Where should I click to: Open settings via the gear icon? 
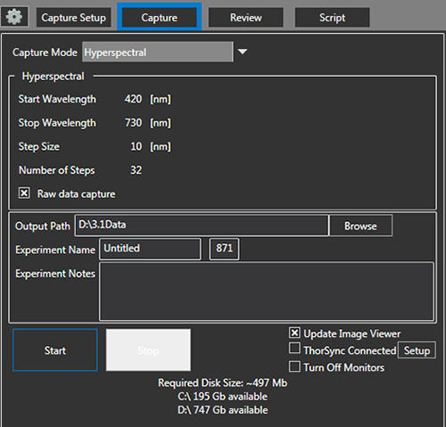[14, 17]
